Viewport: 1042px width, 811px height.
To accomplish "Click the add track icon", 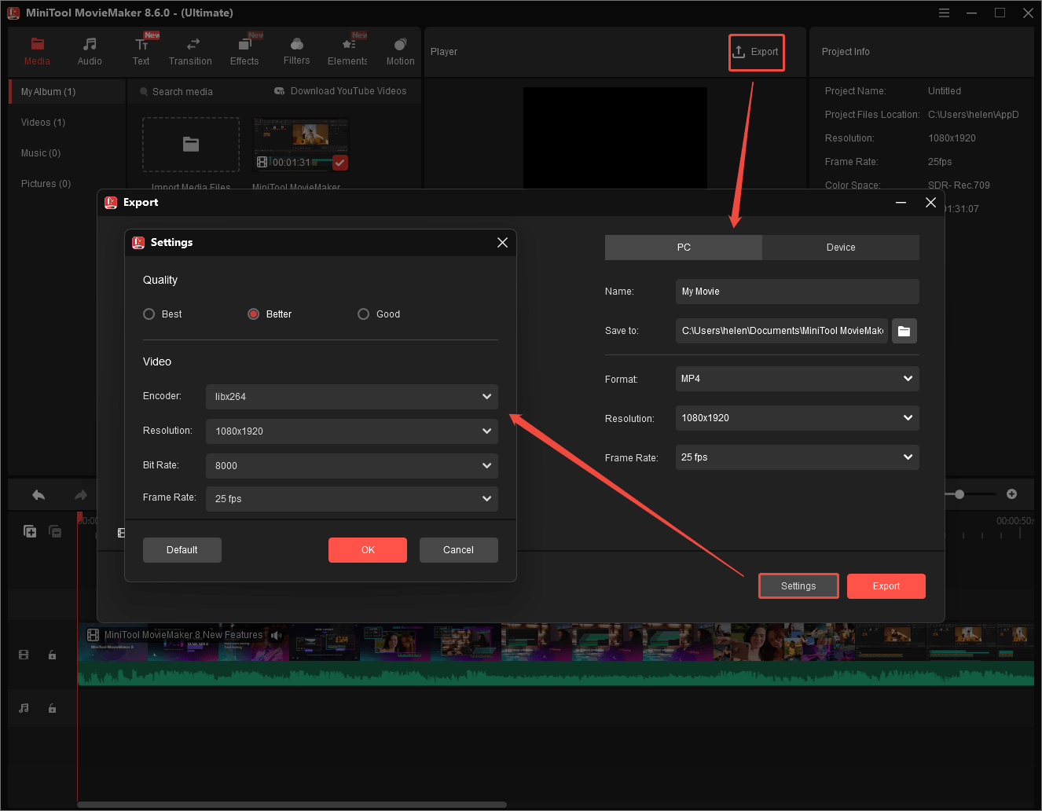I will click(x=30, y=531).
